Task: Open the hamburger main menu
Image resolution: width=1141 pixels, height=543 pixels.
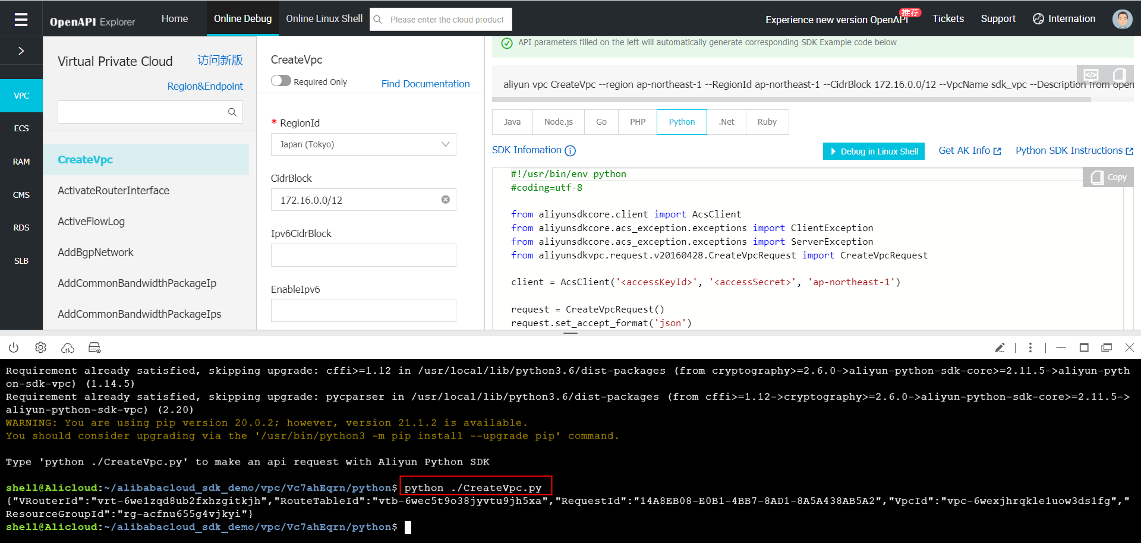Action: (21, 20)
